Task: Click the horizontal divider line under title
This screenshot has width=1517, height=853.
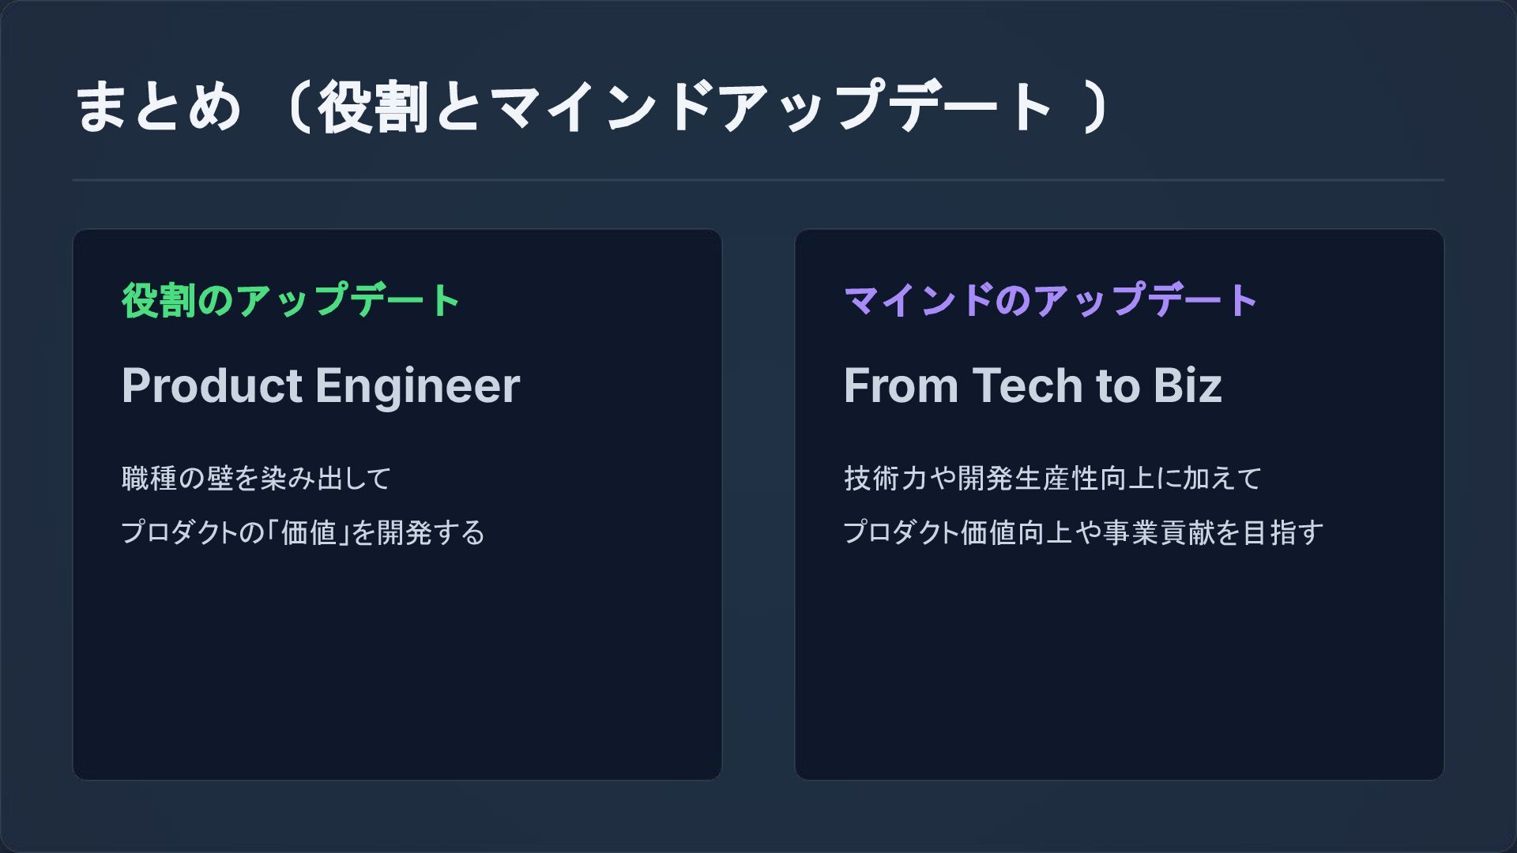Action: (x=758, y=180)
